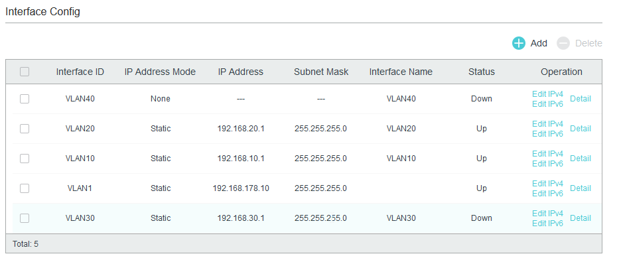This screenshot has height=264, width=621.
Task: Click the Up status of VLAN20
Action: click(482, 129)
